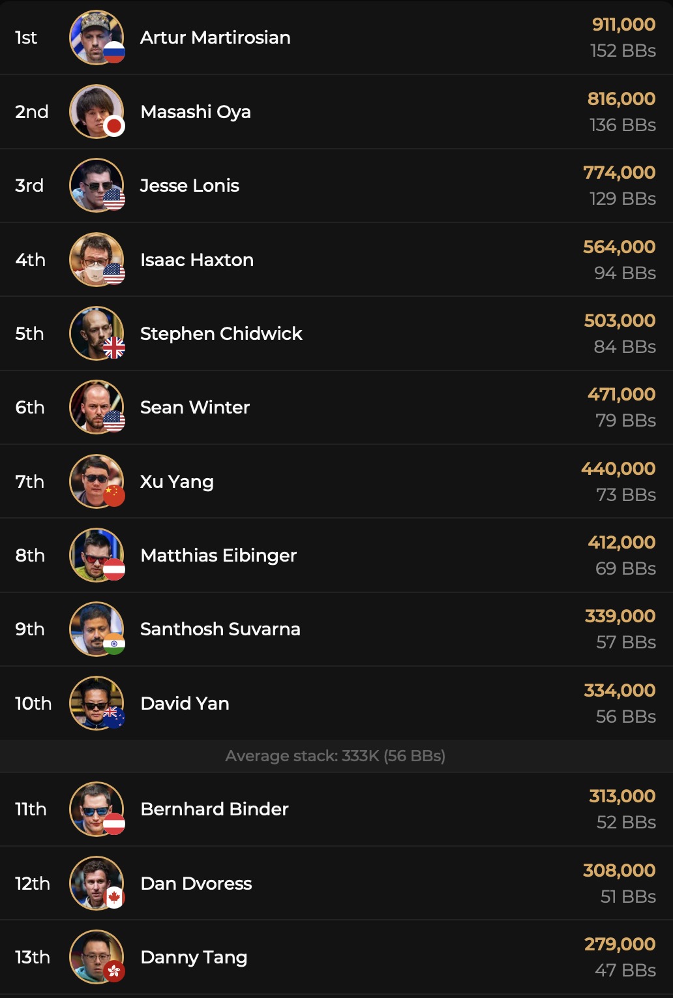This screenshot has height=998, width=673.
Task: Select Isaac Haxton's player avatar
Action: pyautogui.click(x=95, y=259)
